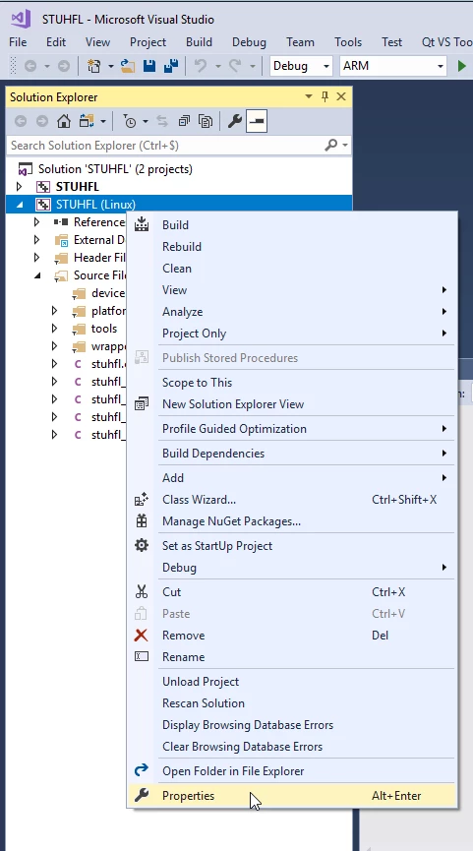Open the ARM platform dropdown
The width and height of the screenshot is (473, 851).
tap(393, 66)
